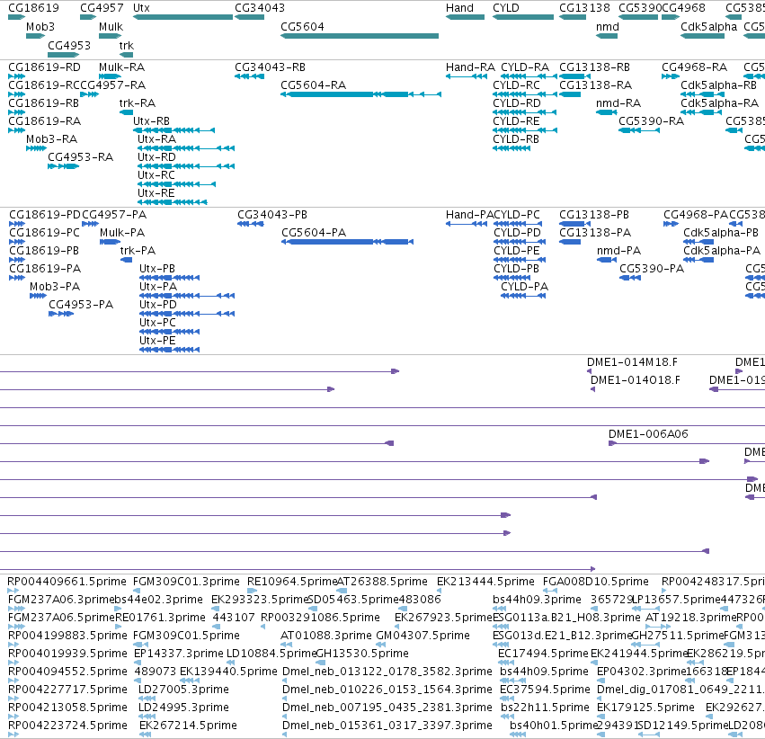
Task: Click the Utx-RB transcript label
Action: [x=151, y=121]
